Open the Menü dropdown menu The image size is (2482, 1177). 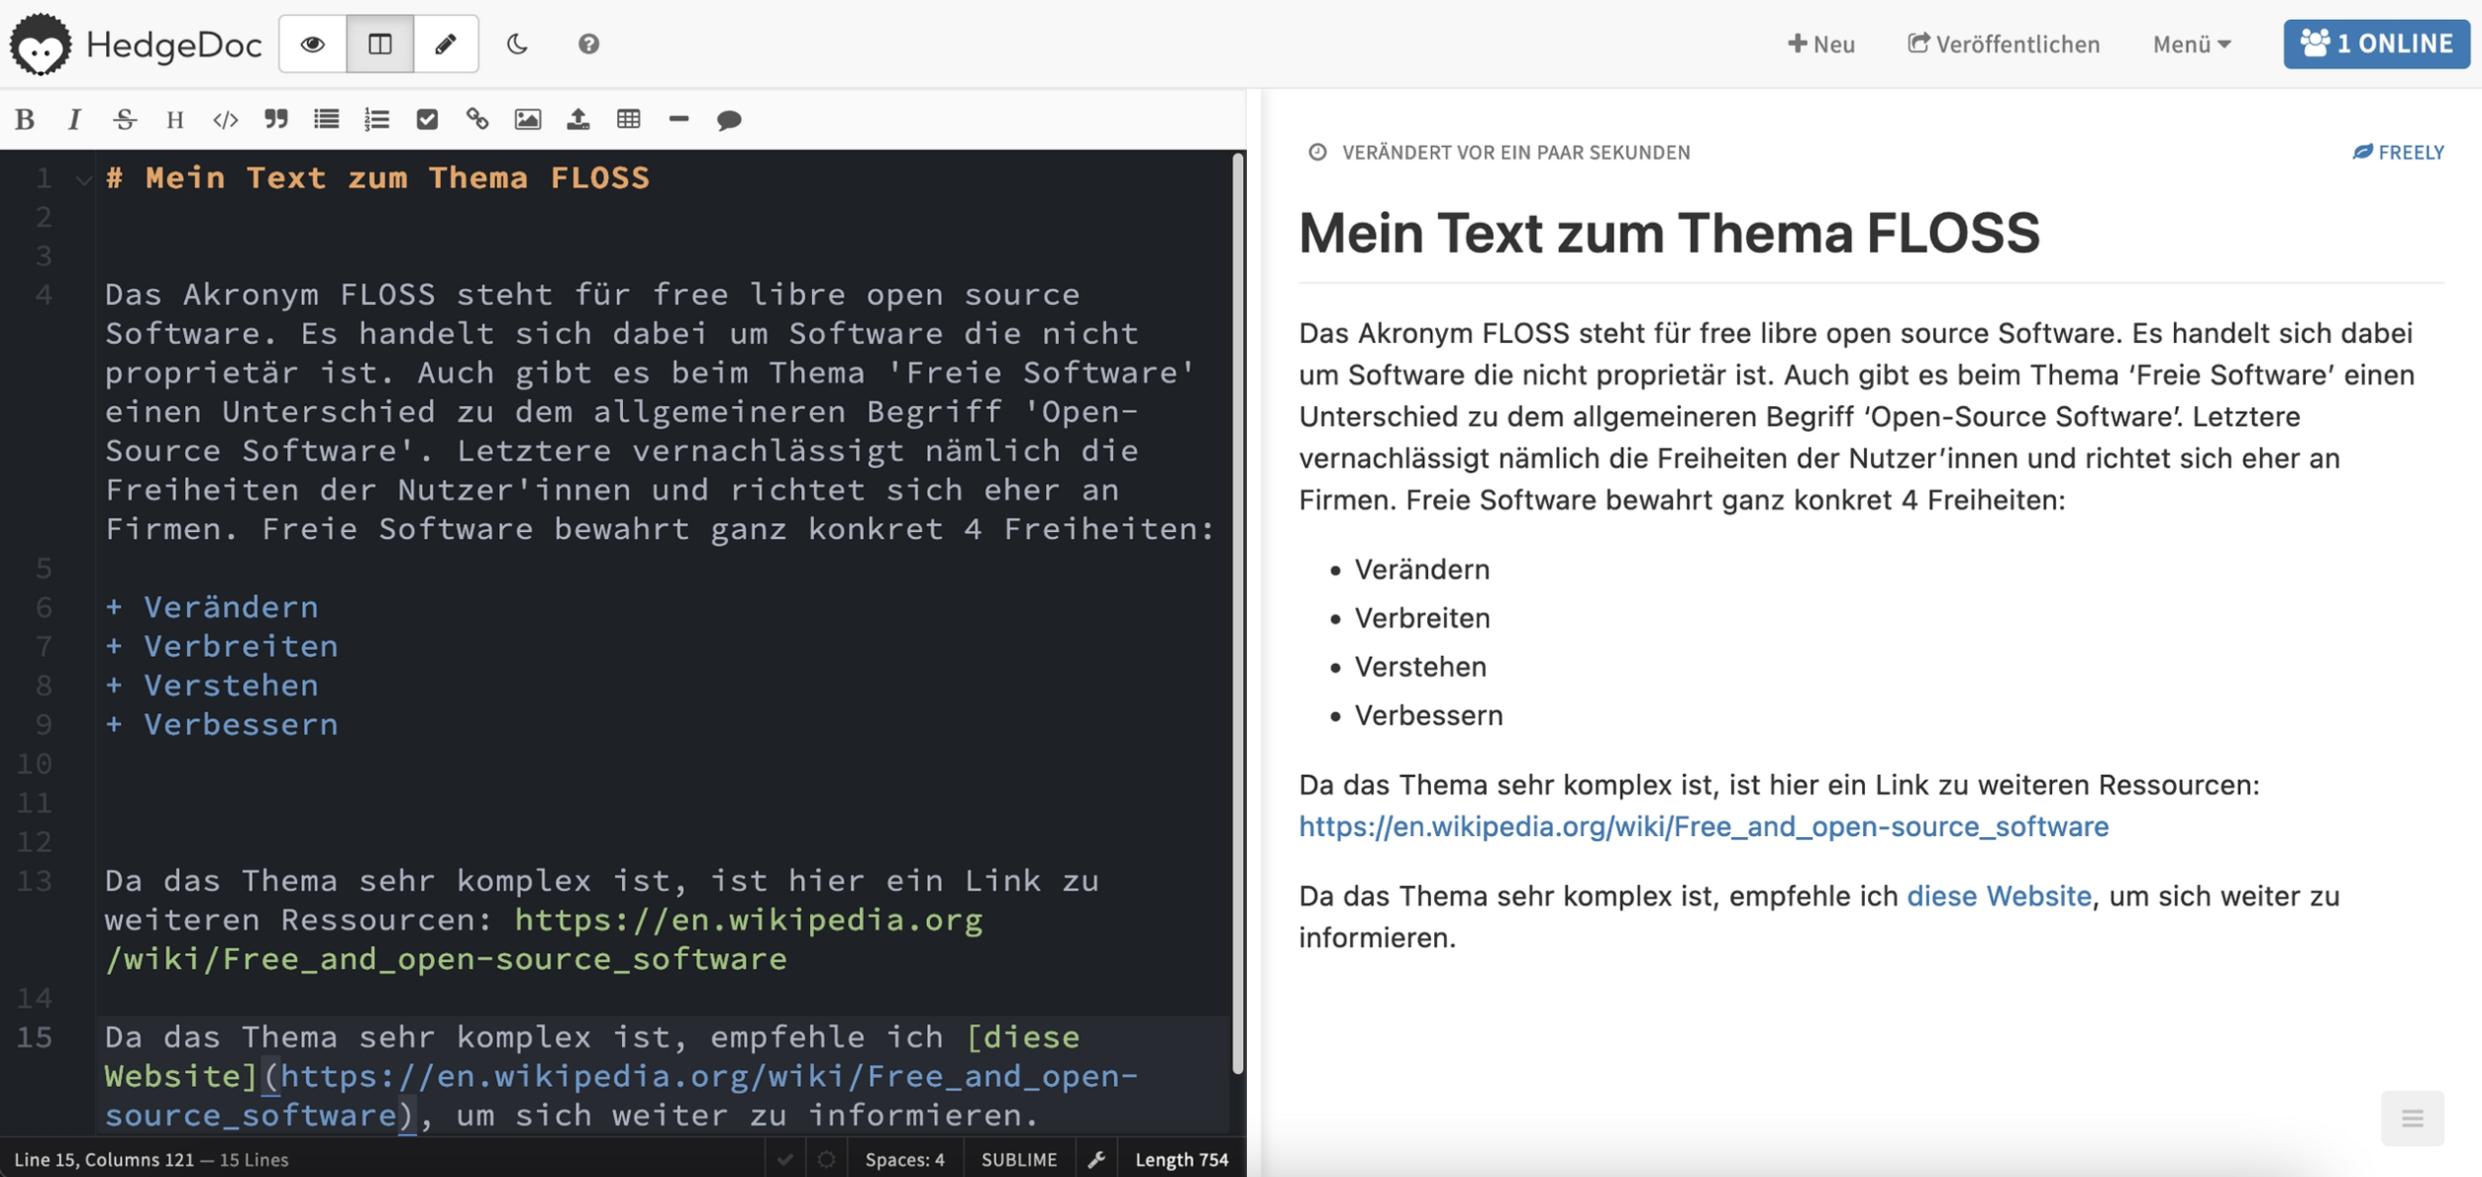pos(2191,43)
